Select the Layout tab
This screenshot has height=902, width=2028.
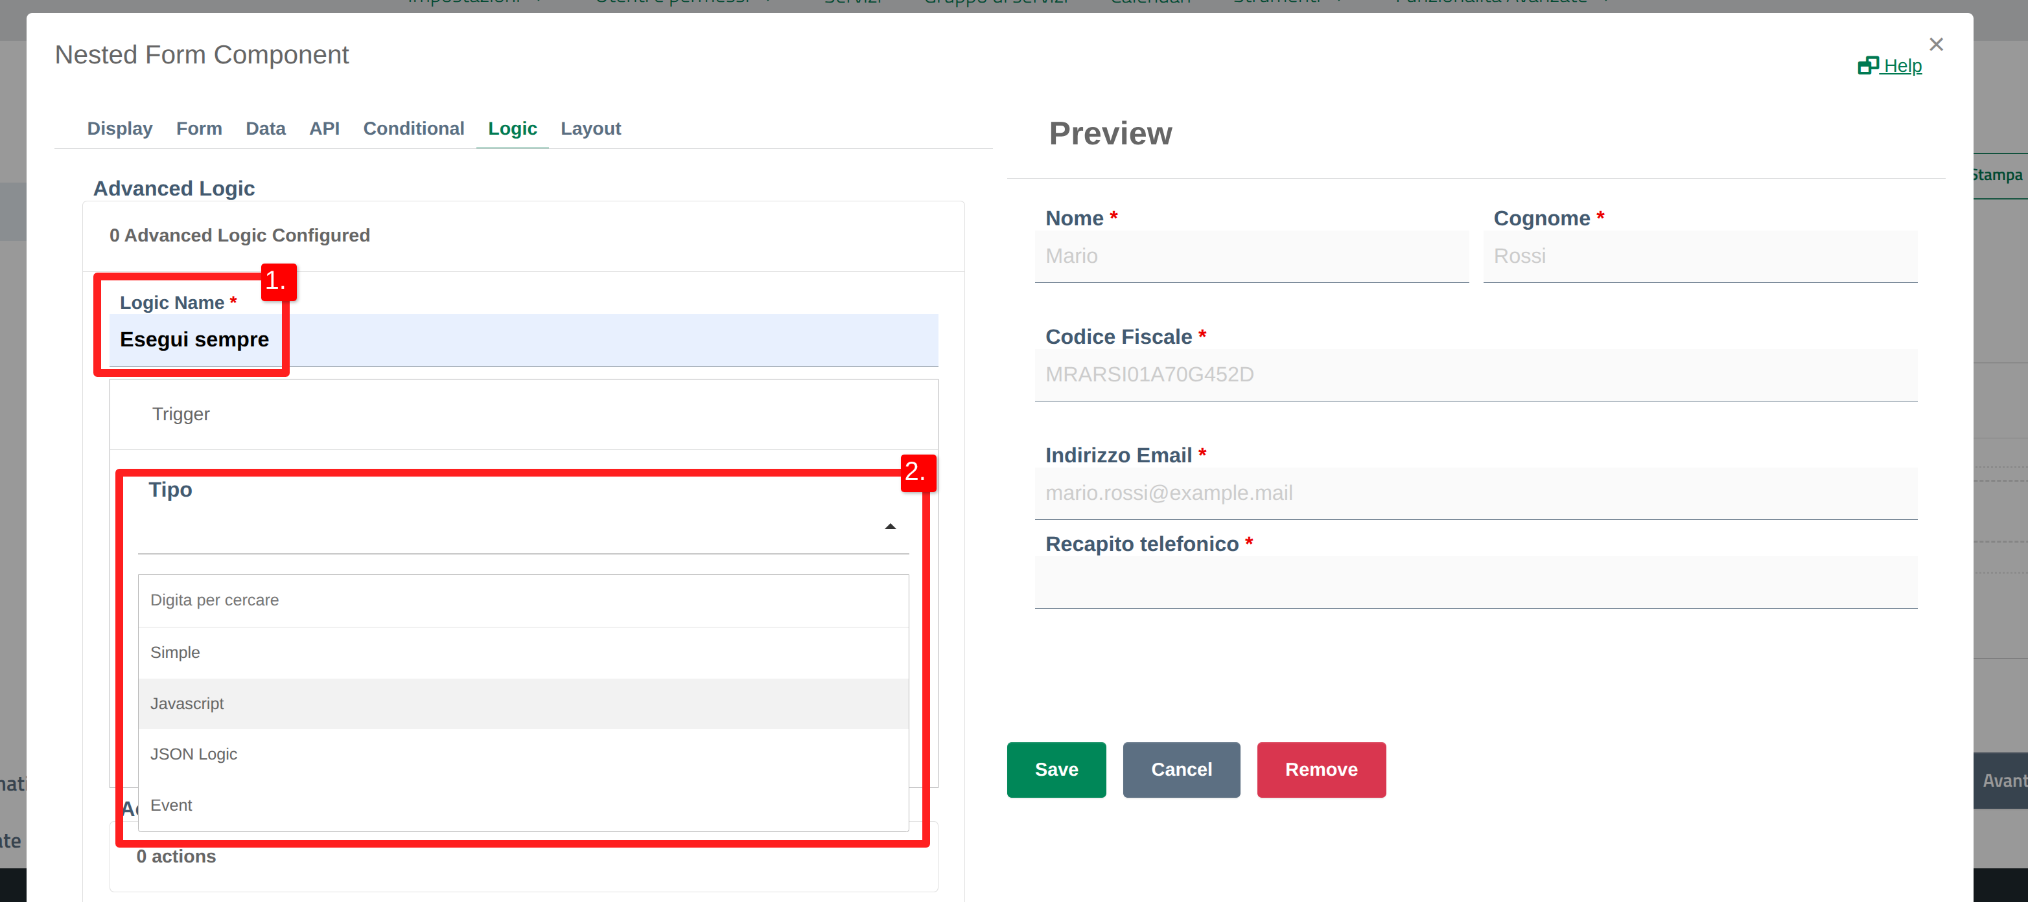[590, 128]
